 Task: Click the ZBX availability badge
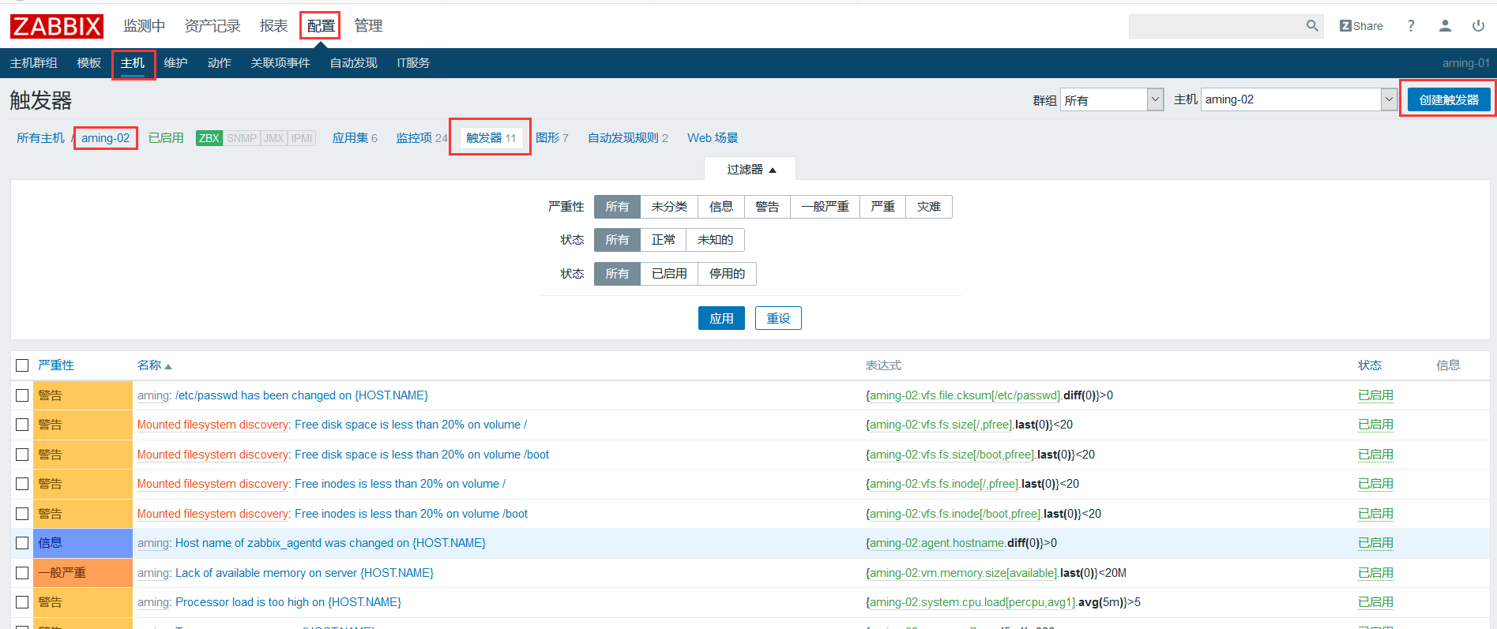pyautogui.click(x=209, y=138)
